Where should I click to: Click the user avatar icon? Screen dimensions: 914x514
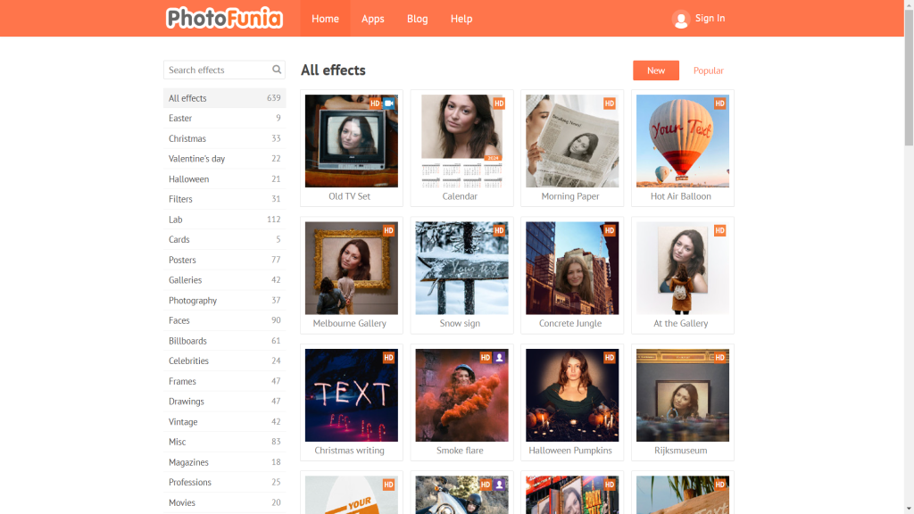[681, 19]
